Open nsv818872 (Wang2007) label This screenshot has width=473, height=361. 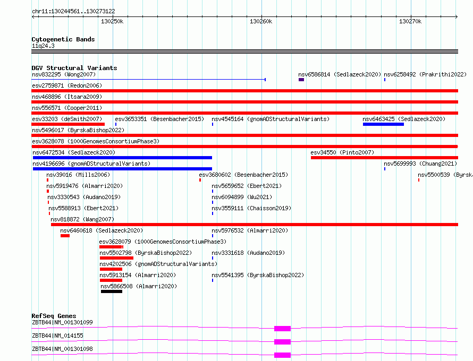click(83, 219)
